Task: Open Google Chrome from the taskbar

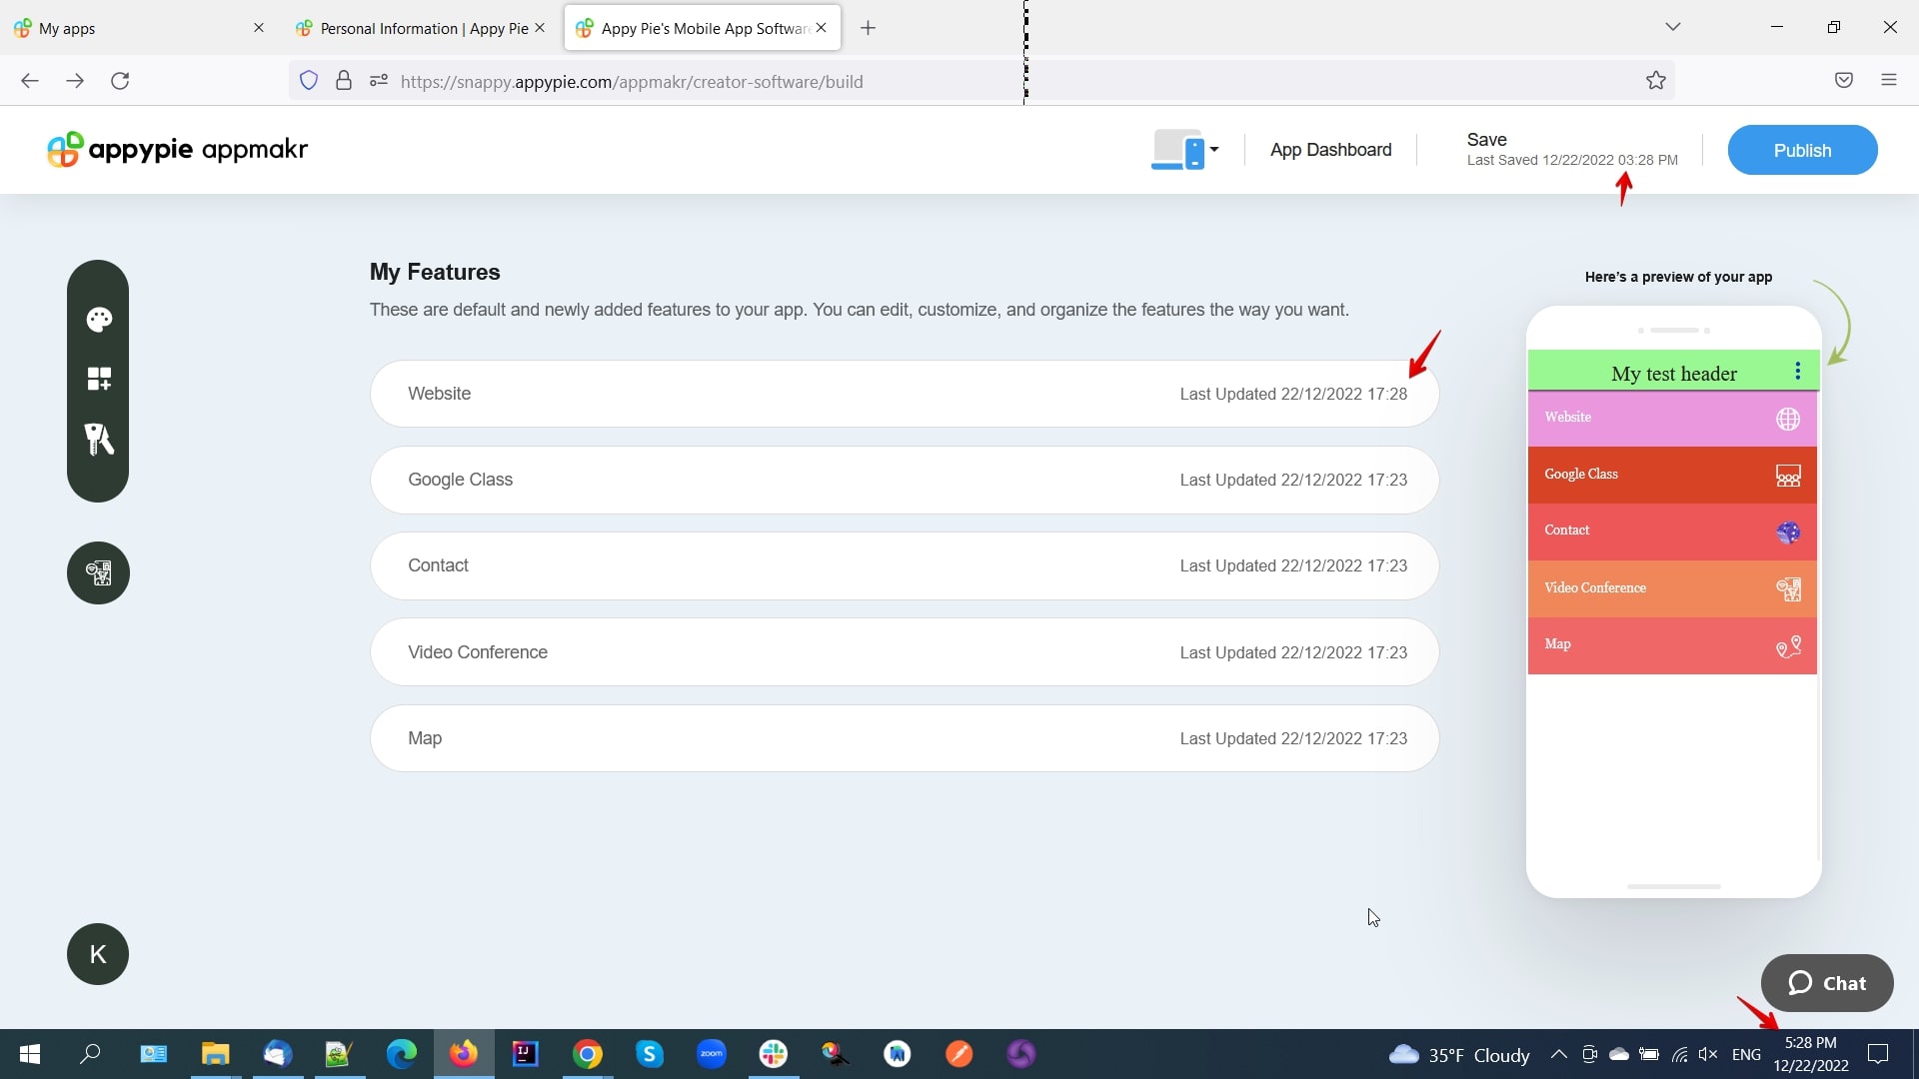Action: 588,1054
